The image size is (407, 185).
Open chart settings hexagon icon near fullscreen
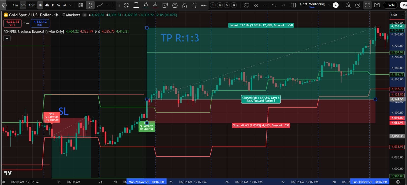[358, 5]
